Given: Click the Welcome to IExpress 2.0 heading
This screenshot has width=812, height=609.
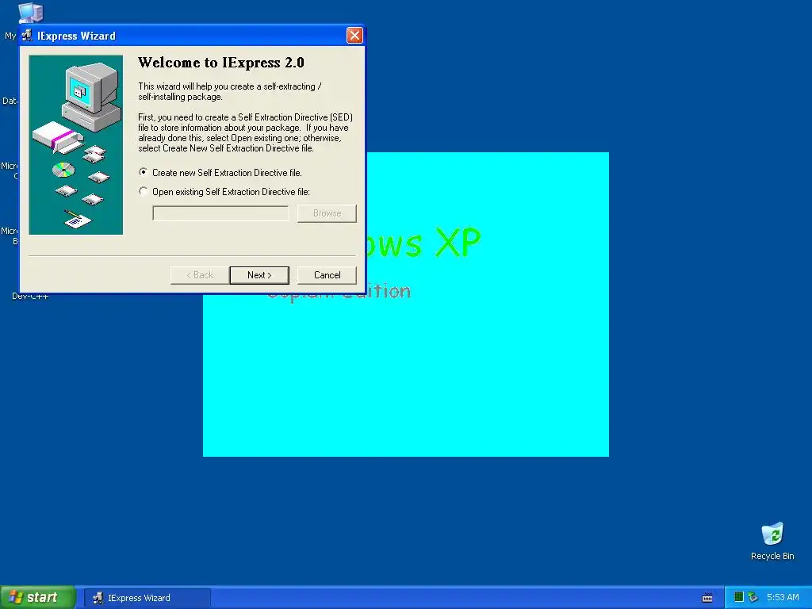Looking at the screenshot, I should pyautogui.click(x=221, y=63).
